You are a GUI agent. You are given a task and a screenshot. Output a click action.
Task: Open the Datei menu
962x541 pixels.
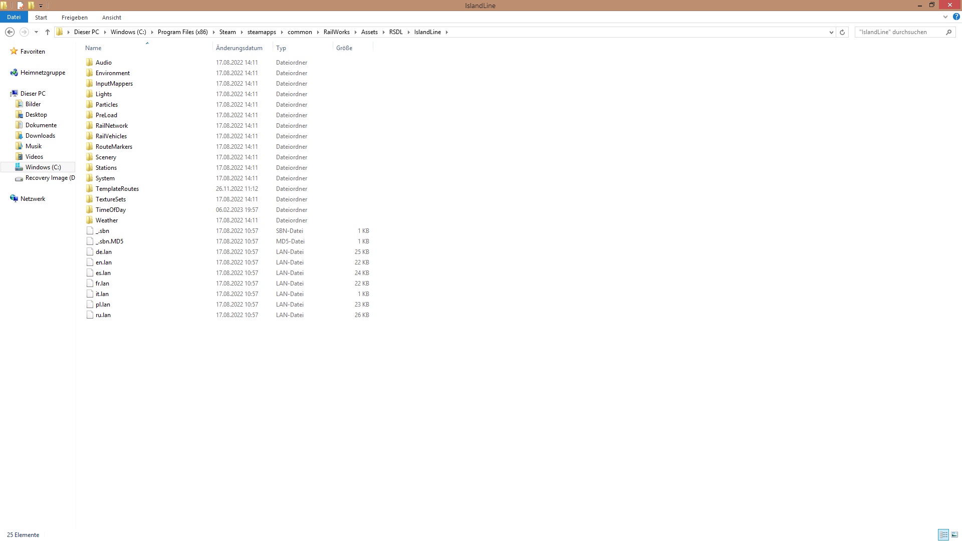click(x=14, y=17)
